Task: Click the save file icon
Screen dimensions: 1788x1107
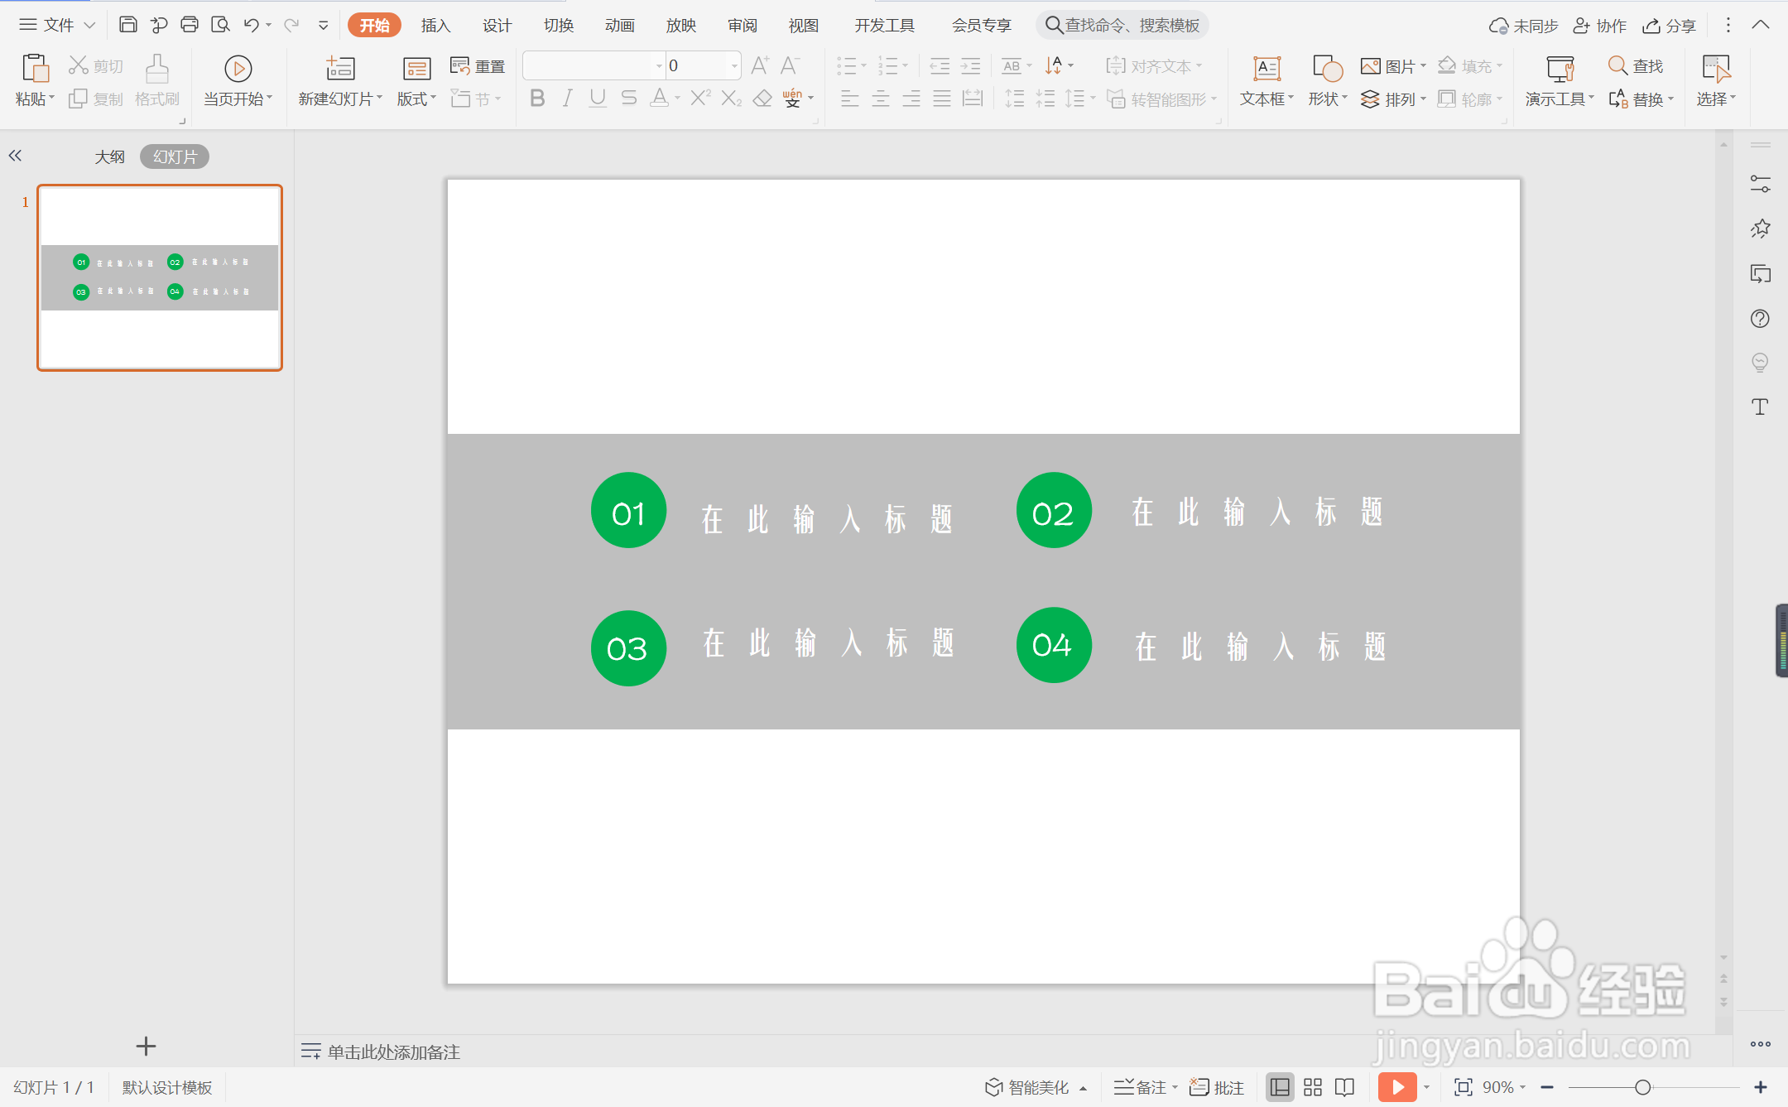Action: 127,25
